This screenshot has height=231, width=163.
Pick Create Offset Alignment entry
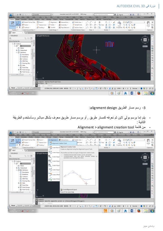pyautogui.click(x=54, y=174)
